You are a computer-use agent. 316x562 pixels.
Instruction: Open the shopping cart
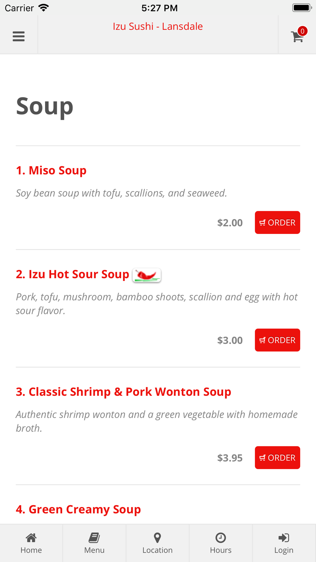(297, 37)
